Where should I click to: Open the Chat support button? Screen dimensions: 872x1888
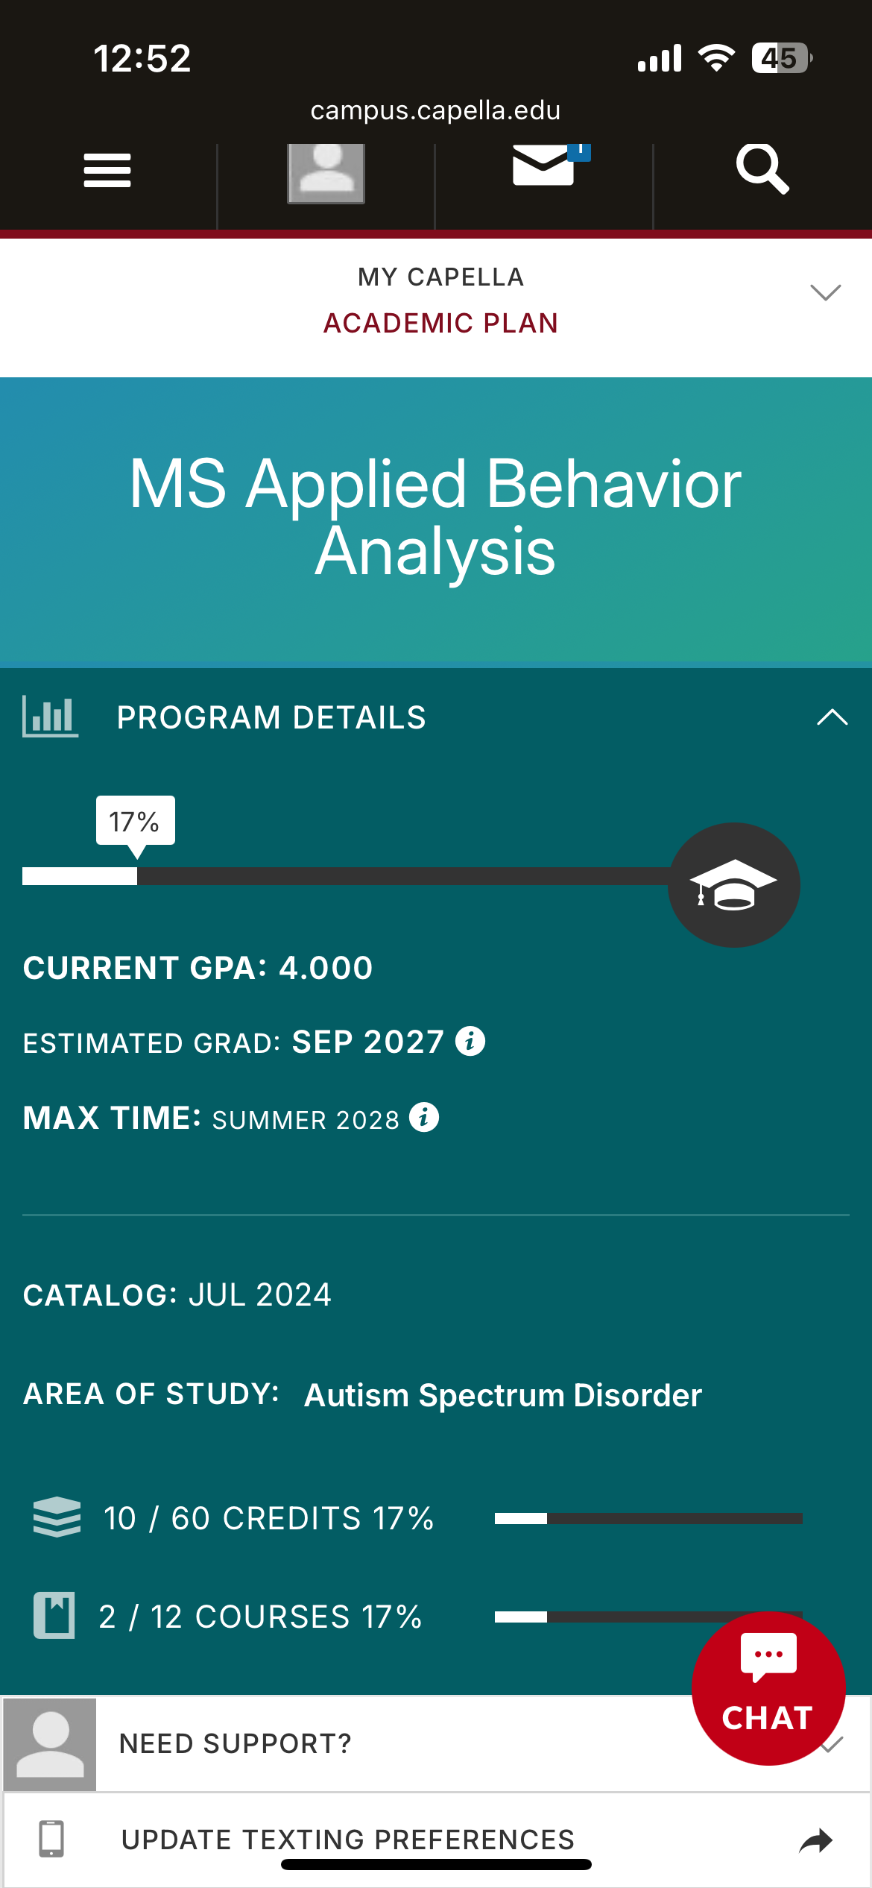tap(768, 1688)
